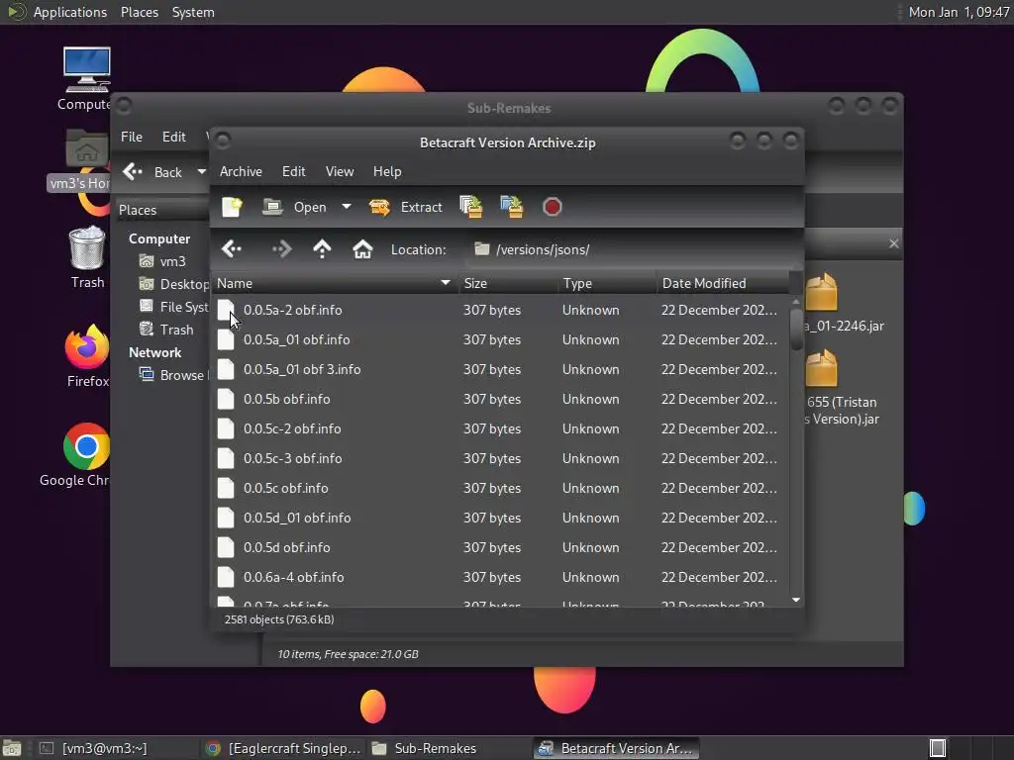Select file 0.0.5d obf.info
Screen dimensions: 1014x760
tap(500, 548)
